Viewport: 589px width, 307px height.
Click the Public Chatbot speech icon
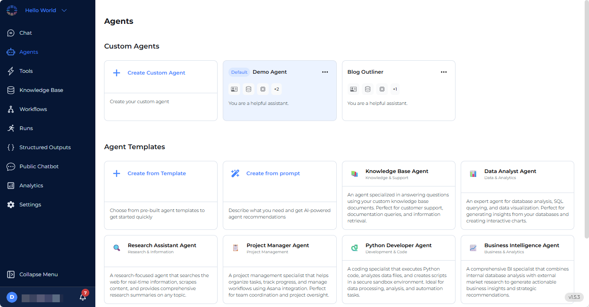(11, 167)
